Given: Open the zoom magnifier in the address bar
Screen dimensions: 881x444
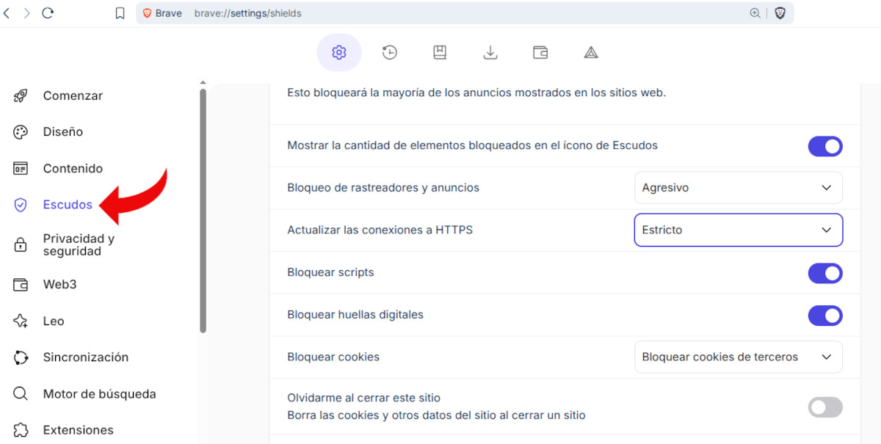Looking at the screenshot, I should (755, 12).
